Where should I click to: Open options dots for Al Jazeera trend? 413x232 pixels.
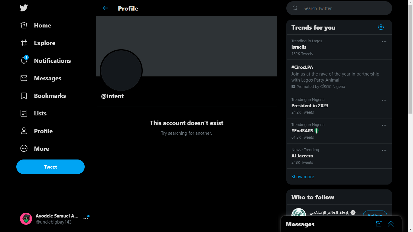pos(384,150)
